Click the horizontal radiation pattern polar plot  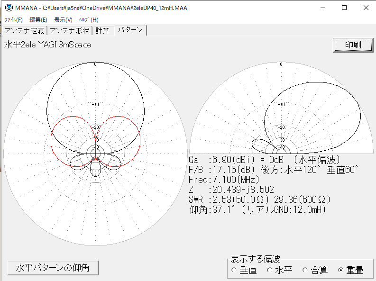(95, 154)
